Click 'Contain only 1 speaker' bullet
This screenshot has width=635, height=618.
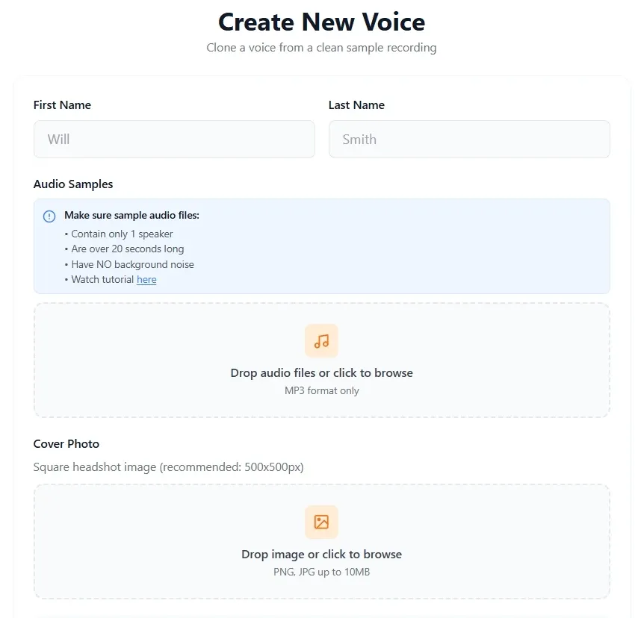(x=122, y=234)
